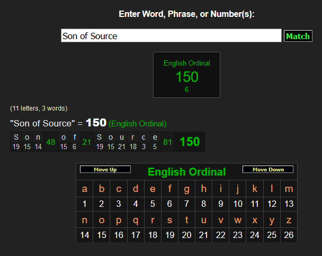Click the number 7 cell in the chart
322x256 pixels.
[186, 204]
